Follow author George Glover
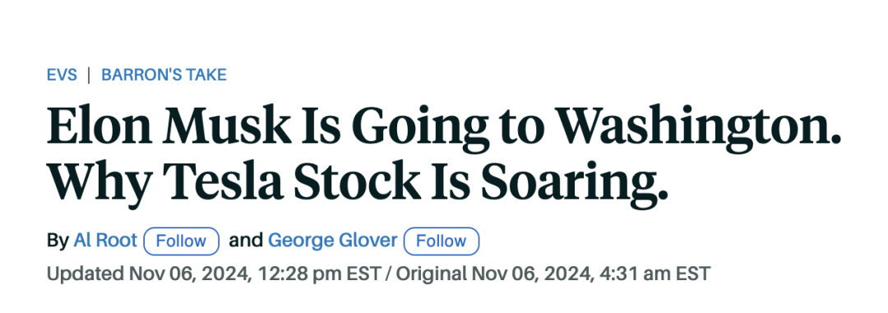This screenshot has width=888, height=313. [x=442, y=242]
